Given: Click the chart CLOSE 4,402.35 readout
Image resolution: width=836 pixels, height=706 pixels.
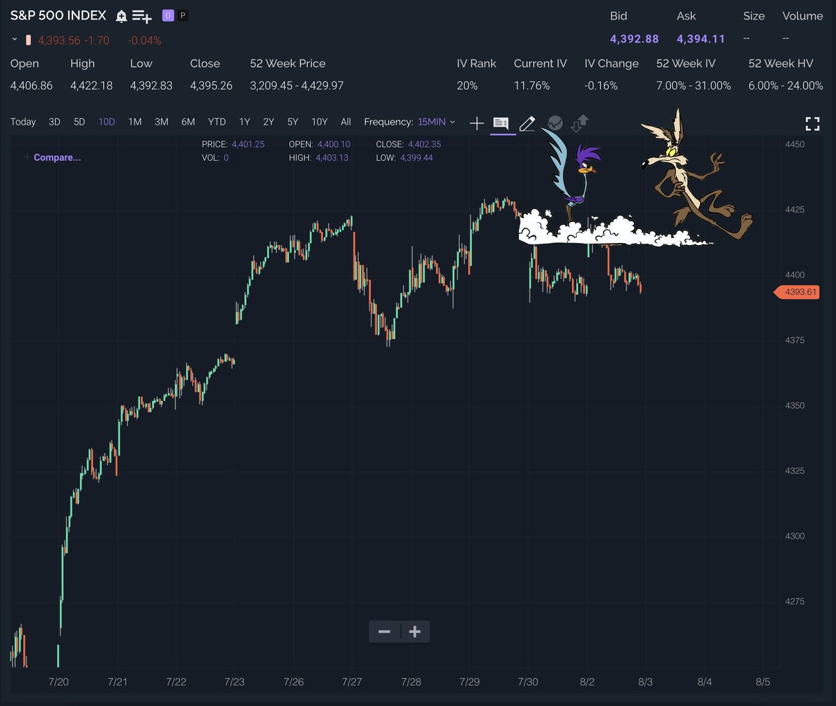Looking at the screenshot, I should click(408, 144).
